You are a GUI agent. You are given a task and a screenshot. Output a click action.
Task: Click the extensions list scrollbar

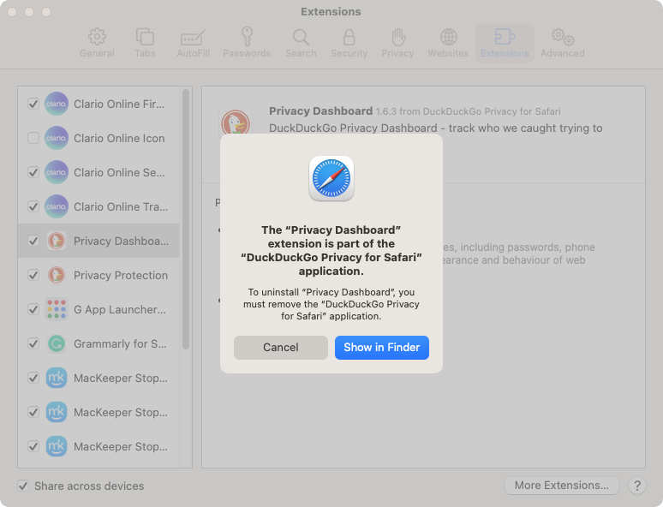click(185, 219)
